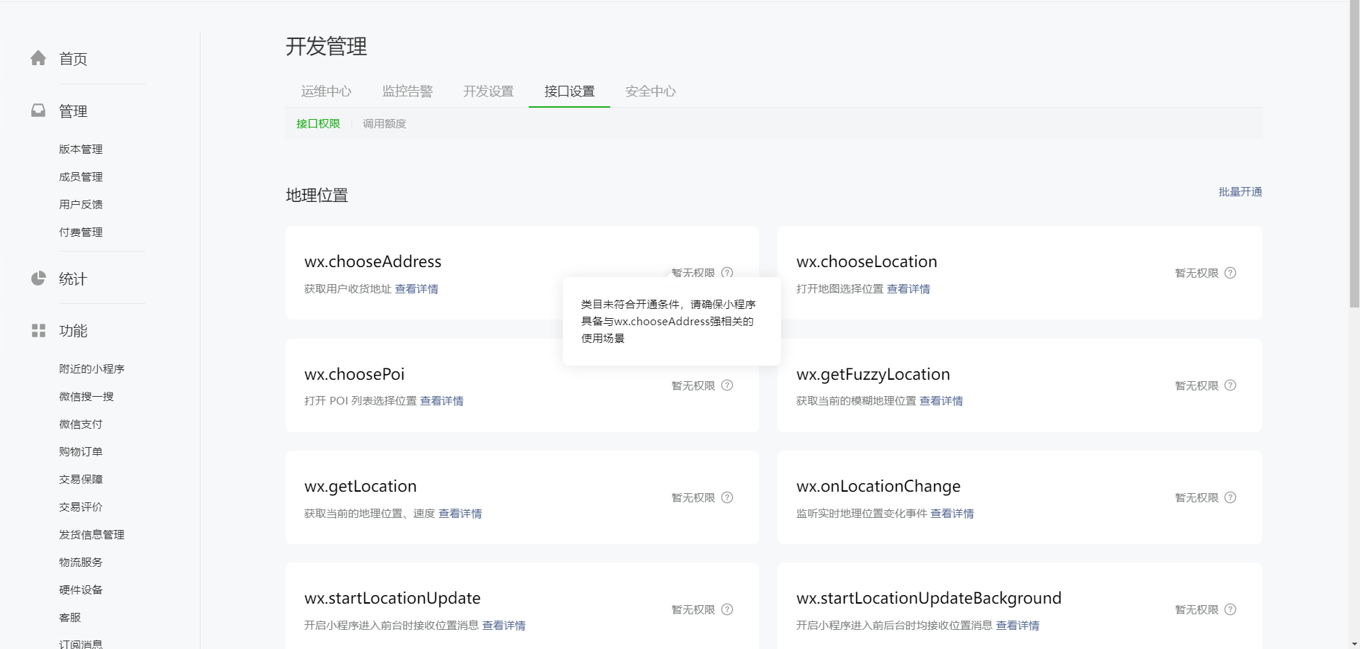This screenshot has width=1360, height=649.
Task: Open the 安全中心 tab
Action: click(651, 91)
